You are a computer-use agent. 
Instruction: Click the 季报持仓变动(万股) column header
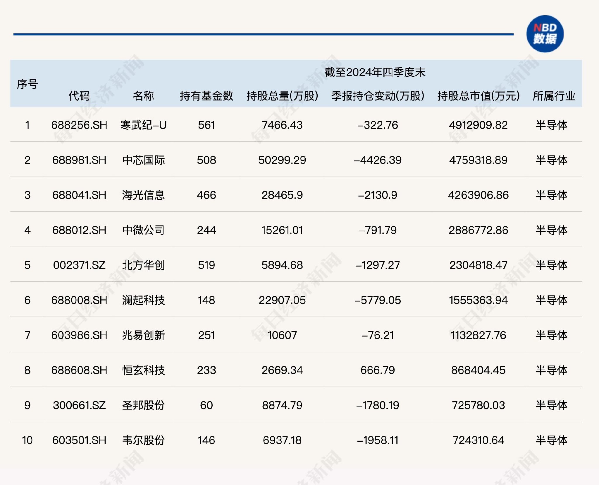pos(378,96)
